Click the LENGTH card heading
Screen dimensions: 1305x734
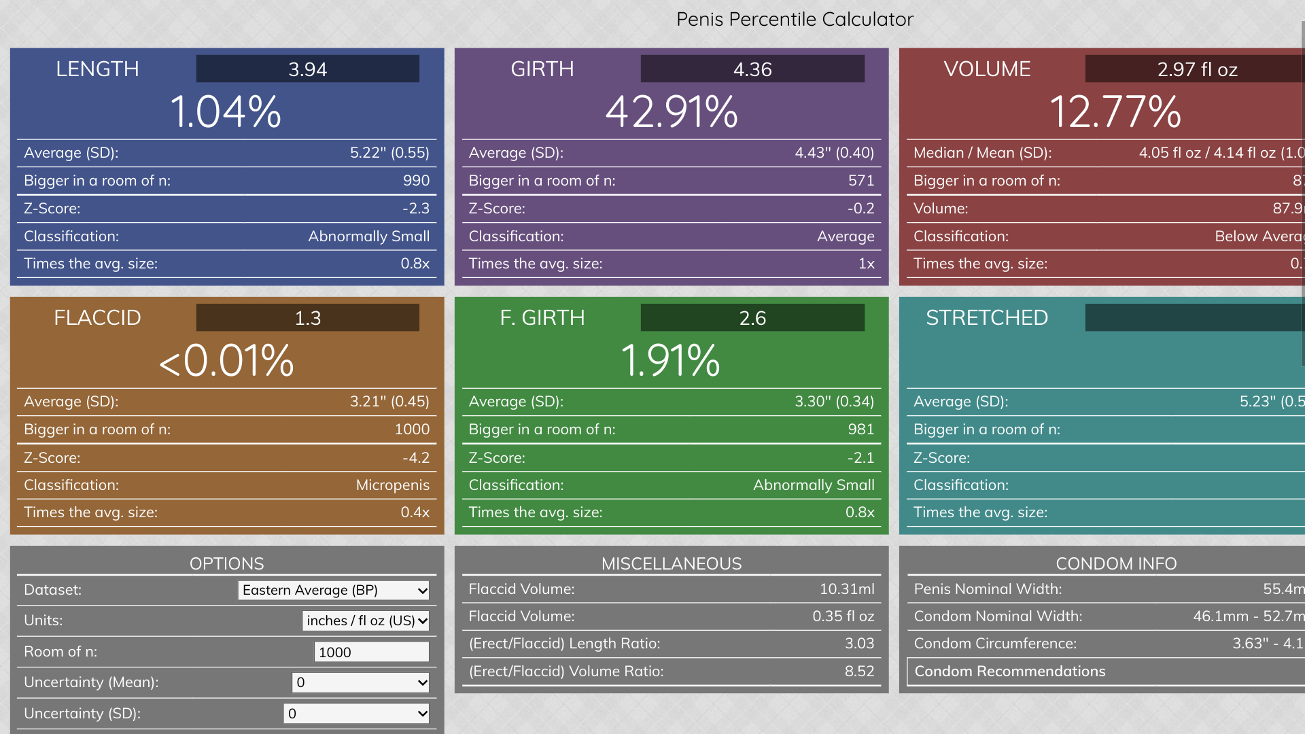coord(97,69)
